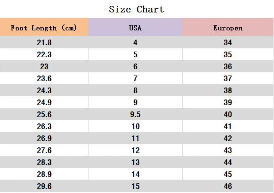Viewport: 274px width, 193px height.
Task: Click European size 45 cell
Action: point(228,174)
